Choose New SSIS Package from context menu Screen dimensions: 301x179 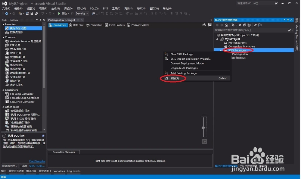197,54
